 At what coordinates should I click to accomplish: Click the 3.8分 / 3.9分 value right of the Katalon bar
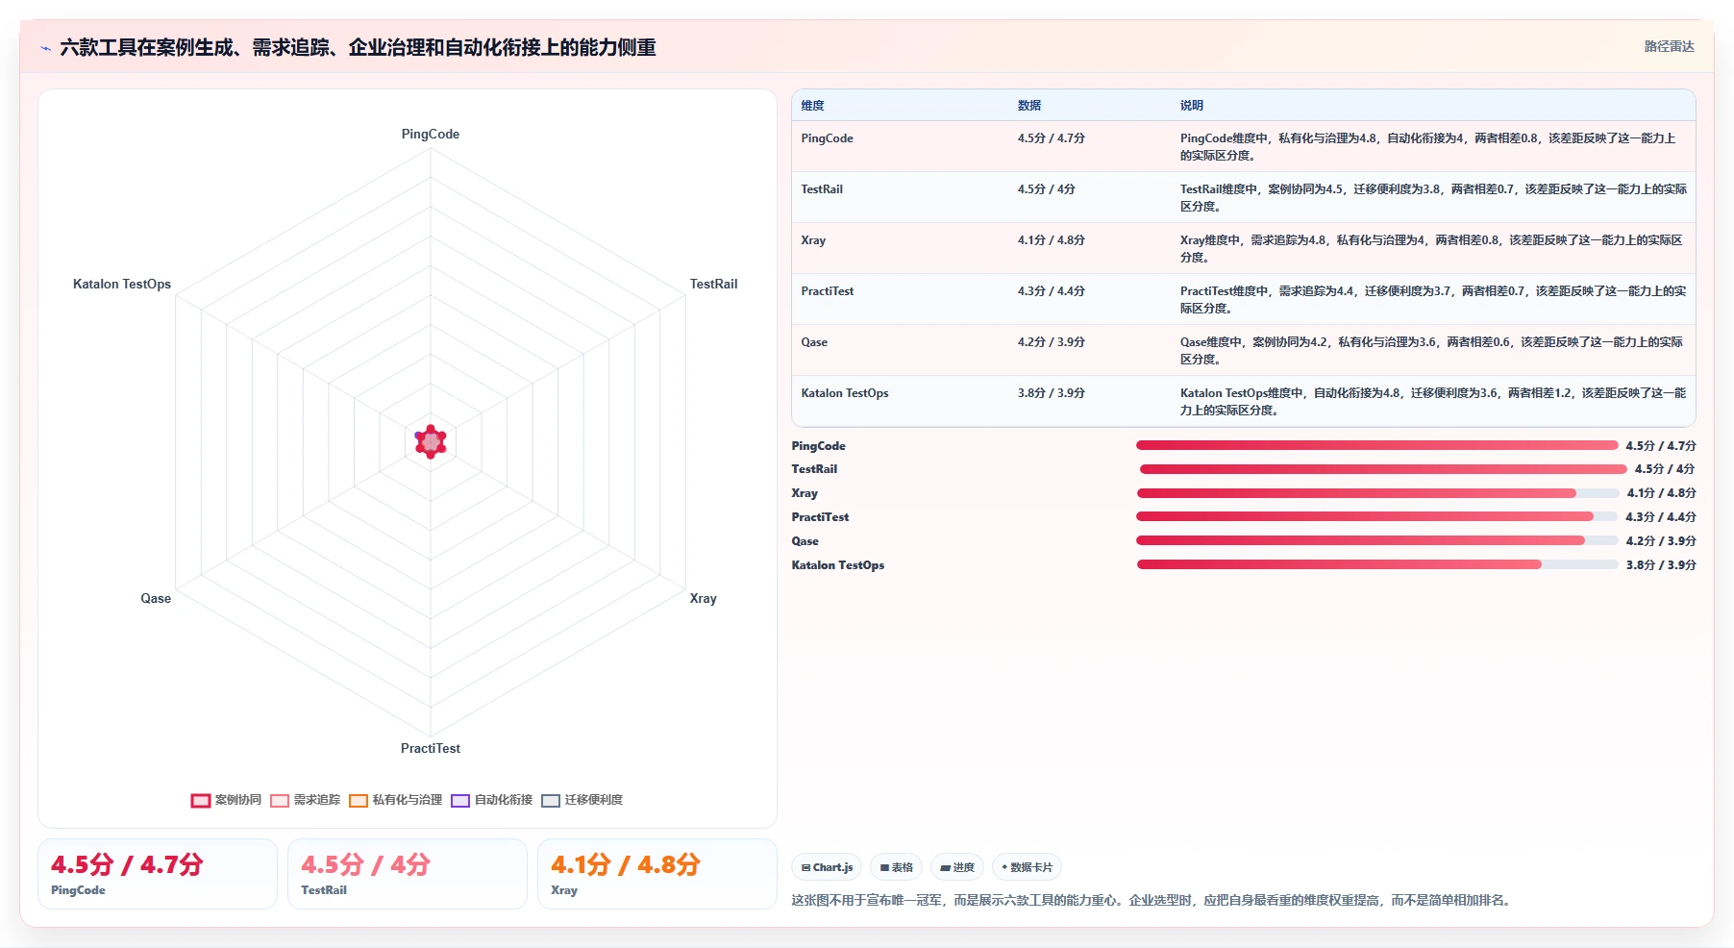click(x=1661, y=565)
